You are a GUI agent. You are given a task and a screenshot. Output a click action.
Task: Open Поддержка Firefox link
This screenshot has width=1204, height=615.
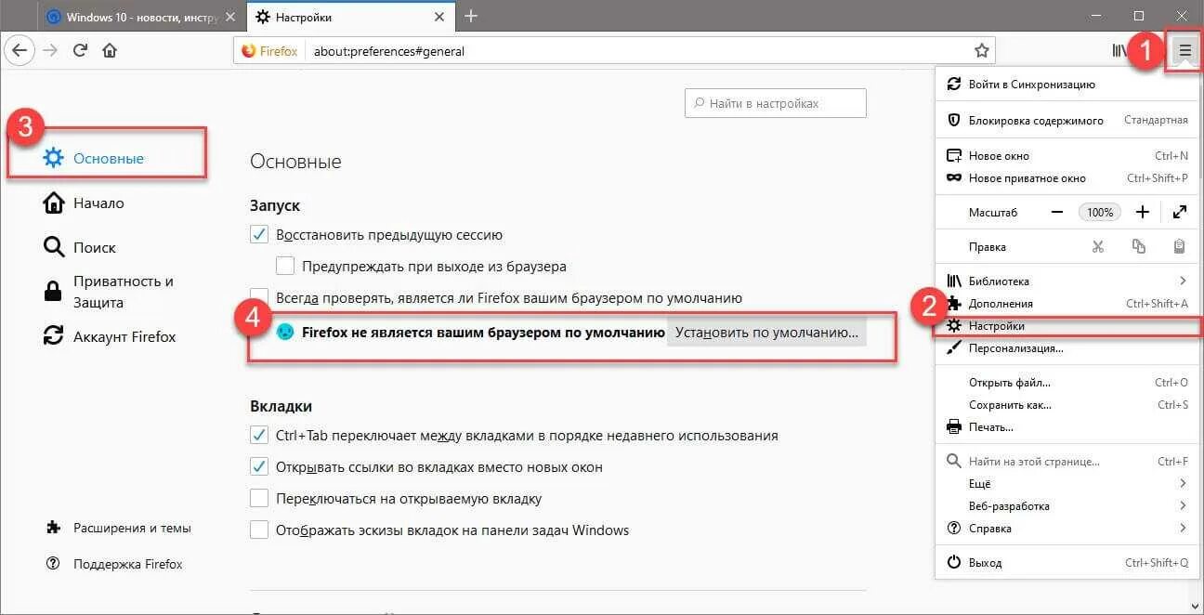pyautogui.click(x=115, y=564)
